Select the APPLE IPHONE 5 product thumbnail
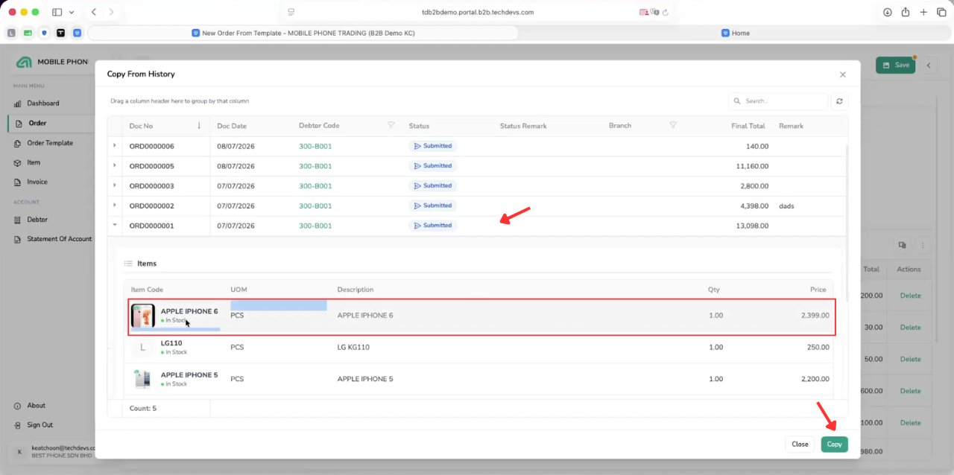954x475 pixels. pyautogui.click(x=143, y=379)
